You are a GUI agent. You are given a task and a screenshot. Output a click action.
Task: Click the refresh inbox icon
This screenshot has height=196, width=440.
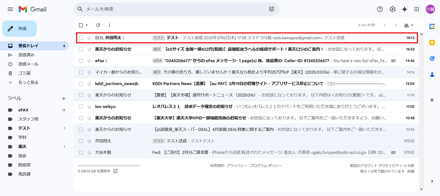[x=98, y=25]
